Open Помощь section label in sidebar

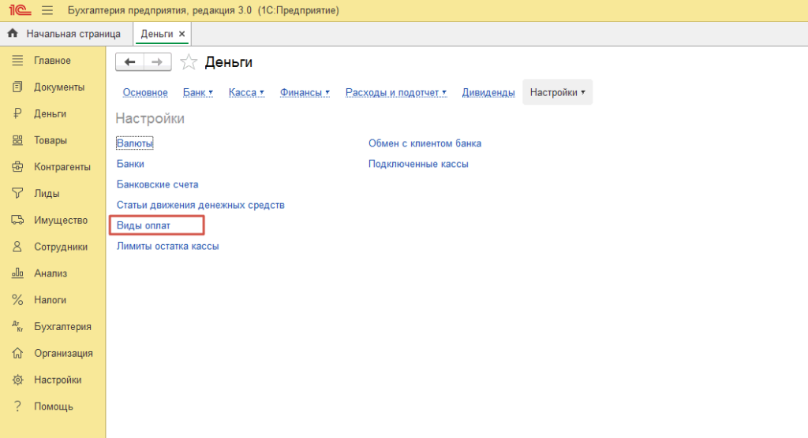[54, 406]
